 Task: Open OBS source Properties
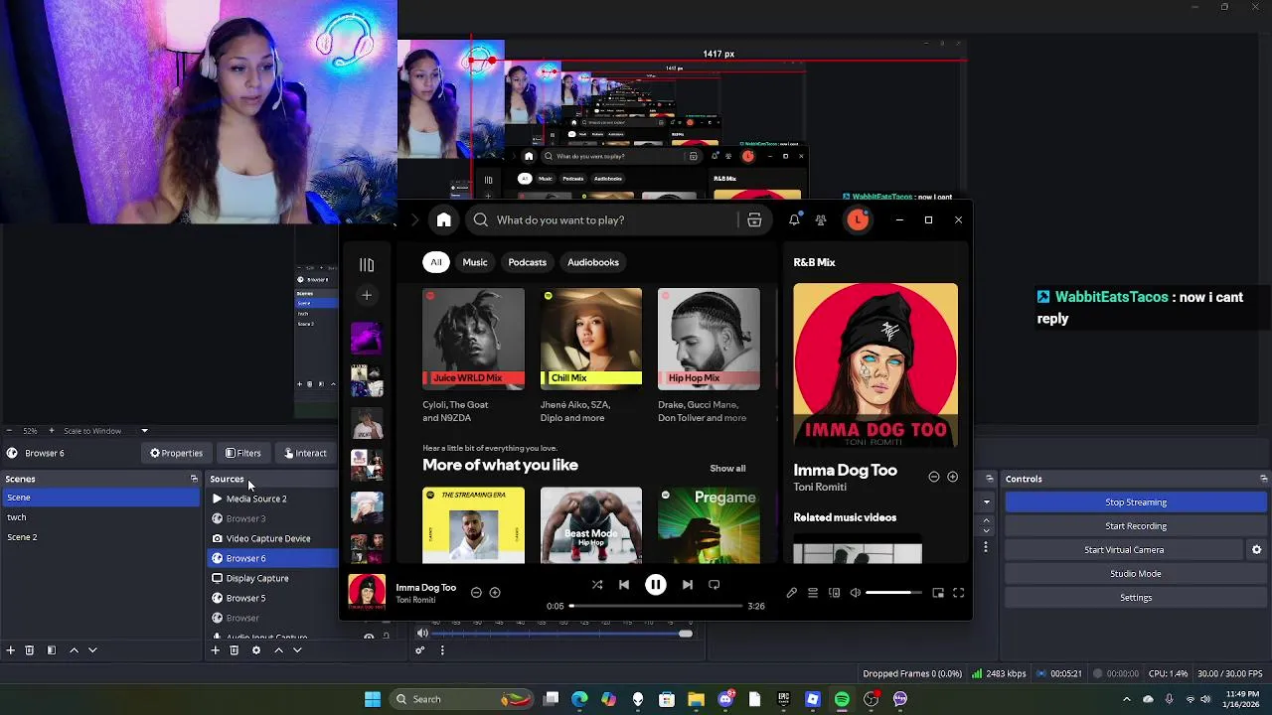177,453
